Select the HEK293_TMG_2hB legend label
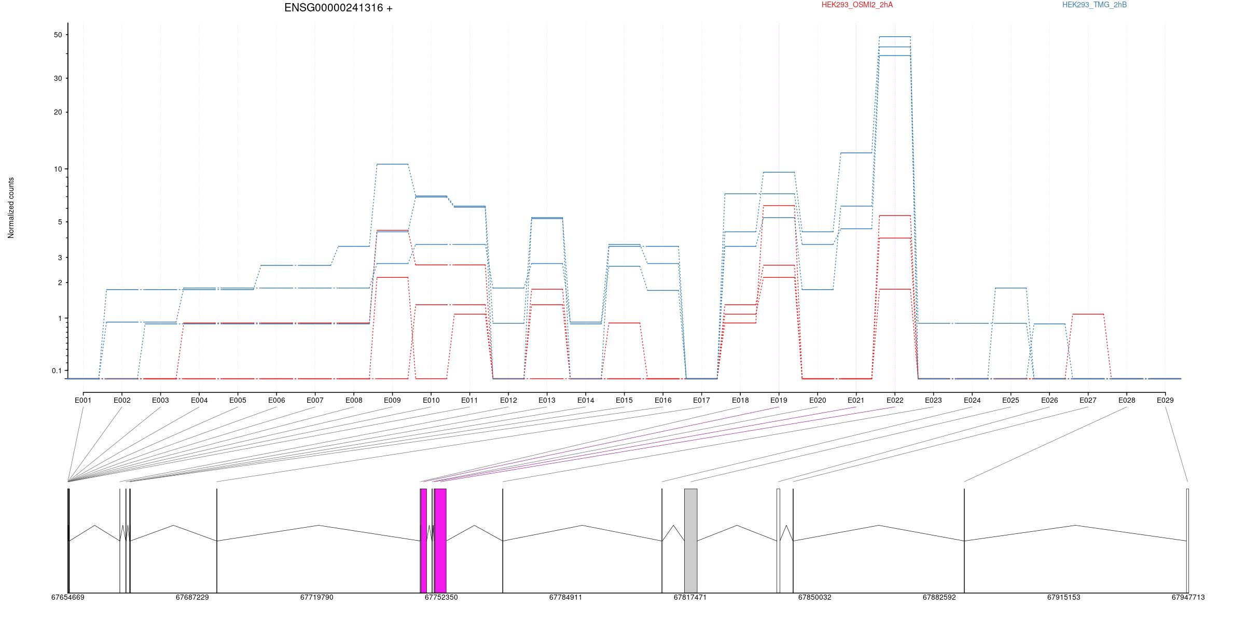 (x=1095, y=5)
